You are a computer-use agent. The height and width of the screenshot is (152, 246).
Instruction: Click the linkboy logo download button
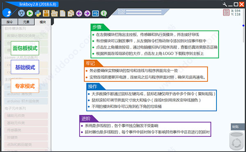(x=7, y=13)
